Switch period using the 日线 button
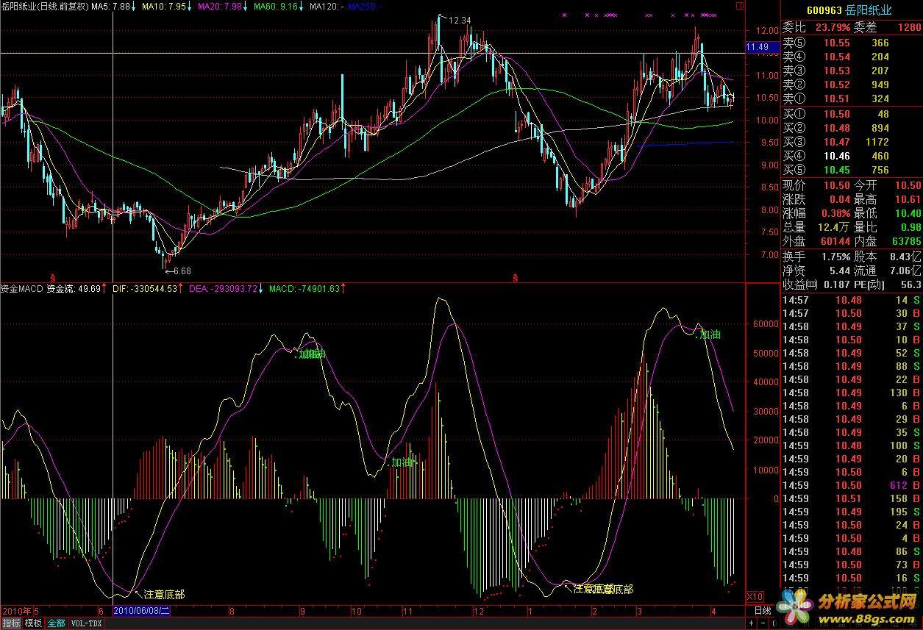The width and height of the screenshot is (923, 630). coord(763,610)
